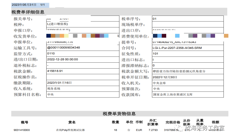The image size is (232, 138).
Task: Click the 税种 field showing L(进口增值税)
Action: tap(83, 24)
